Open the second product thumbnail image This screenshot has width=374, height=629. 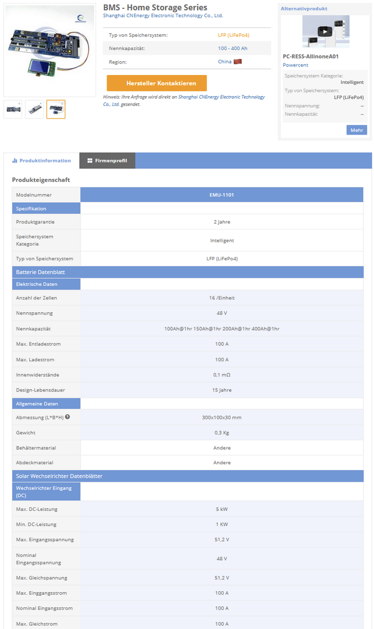(x=34, y=109)
